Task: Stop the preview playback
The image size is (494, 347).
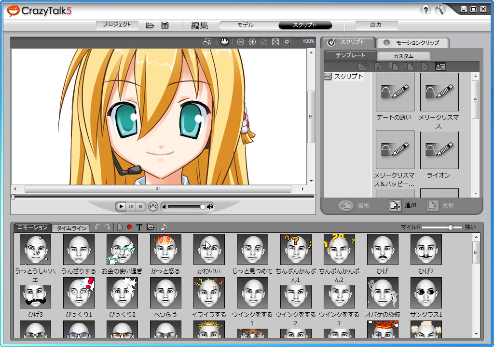Action: coord(140,207)
